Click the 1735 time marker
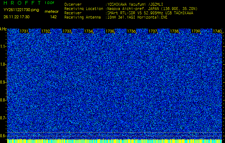Viewport: 225px width, 143px height. point(110,31)
